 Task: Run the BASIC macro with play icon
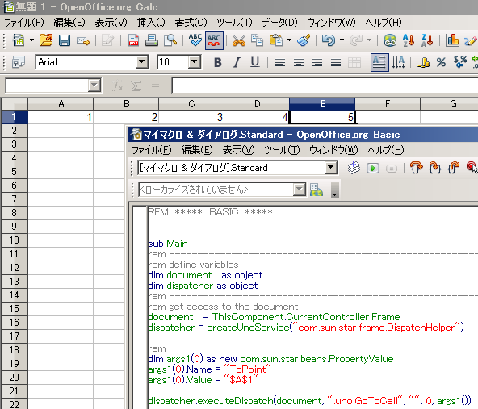tap(373, 168)
